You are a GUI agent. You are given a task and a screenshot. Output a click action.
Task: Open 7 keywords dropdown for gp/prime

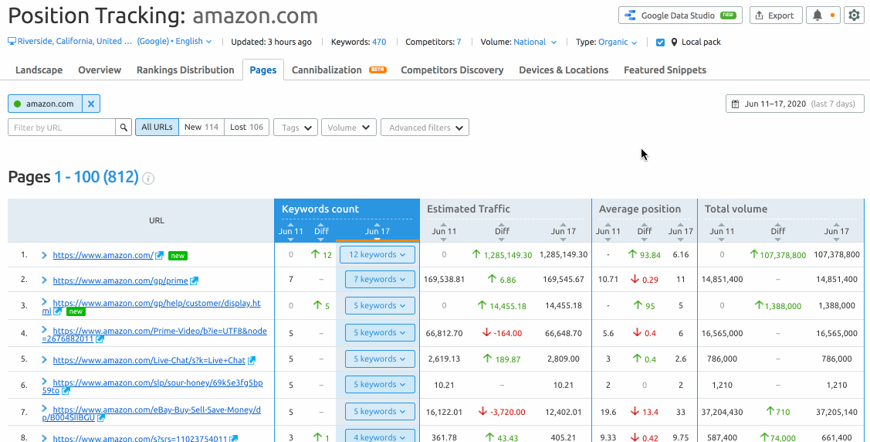pos(380,279)
